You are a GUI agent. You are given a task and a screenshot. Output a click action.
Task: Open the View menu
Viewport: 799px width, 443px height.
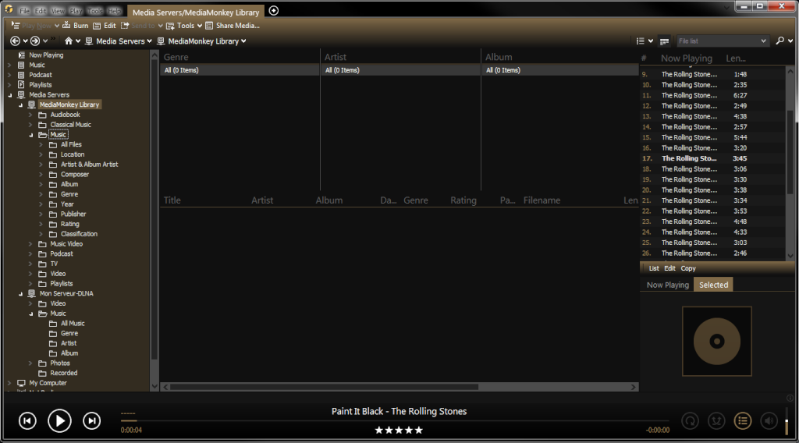point(58,11)
